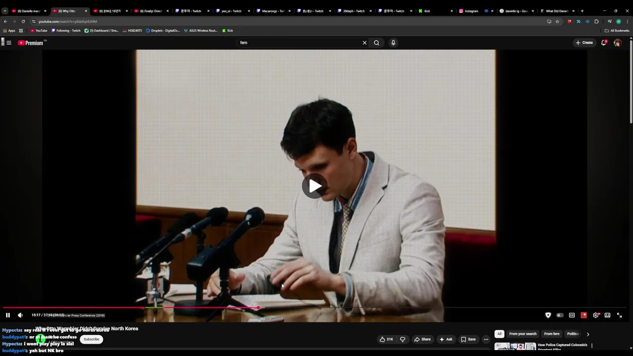
Task: Clear the search text with X
Action: tap(364, 43)
